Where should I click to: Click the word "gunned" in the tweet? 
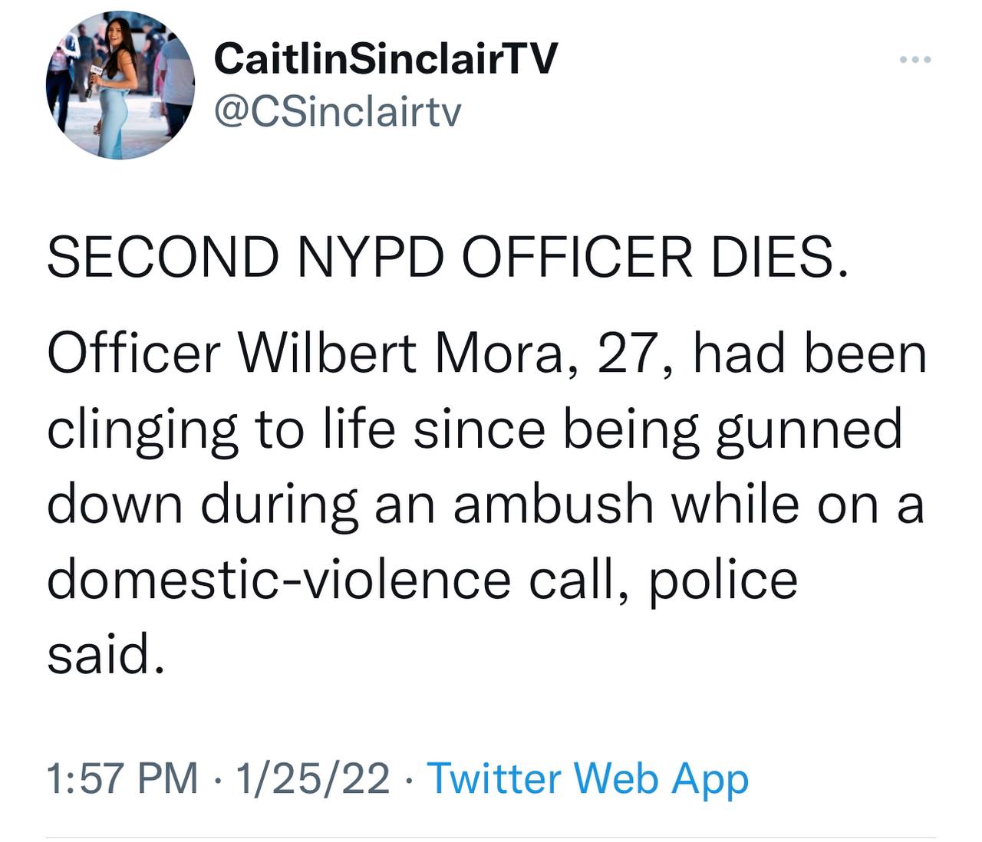click(808, 429)
